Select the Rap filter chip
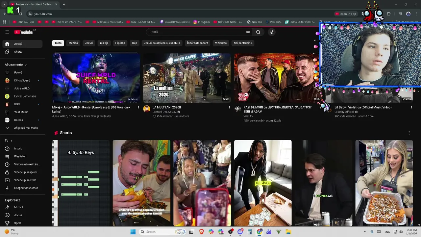 point(135,43)
